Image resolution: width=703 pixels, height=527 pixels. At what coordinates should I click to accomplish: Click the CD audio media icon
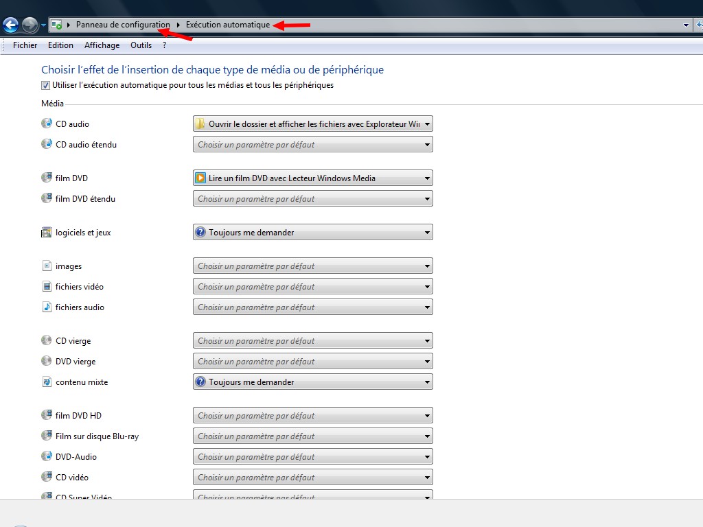(47, 124)
